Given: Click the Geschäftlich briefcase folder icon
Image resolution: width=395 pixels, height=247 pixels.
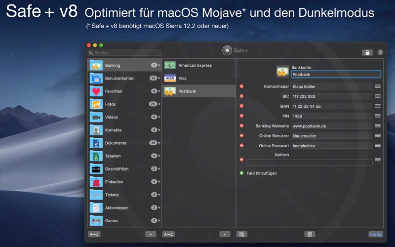Looking at the screenshot, I should (x=96, y=169).
